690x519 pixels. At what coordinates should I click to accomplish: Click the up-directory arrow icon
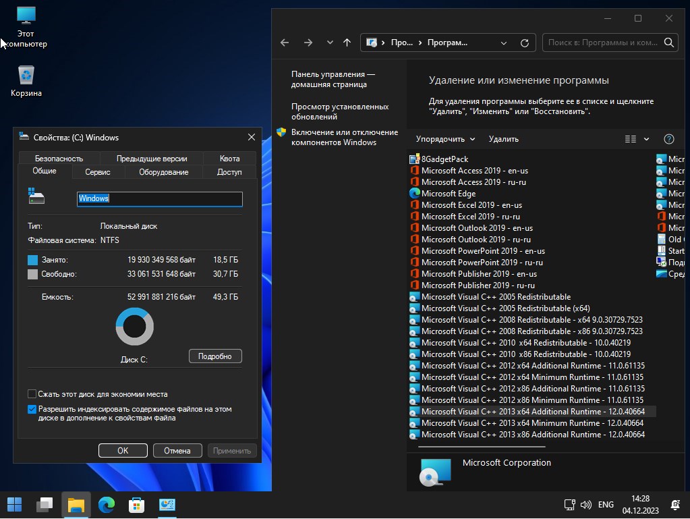point(347,43)
